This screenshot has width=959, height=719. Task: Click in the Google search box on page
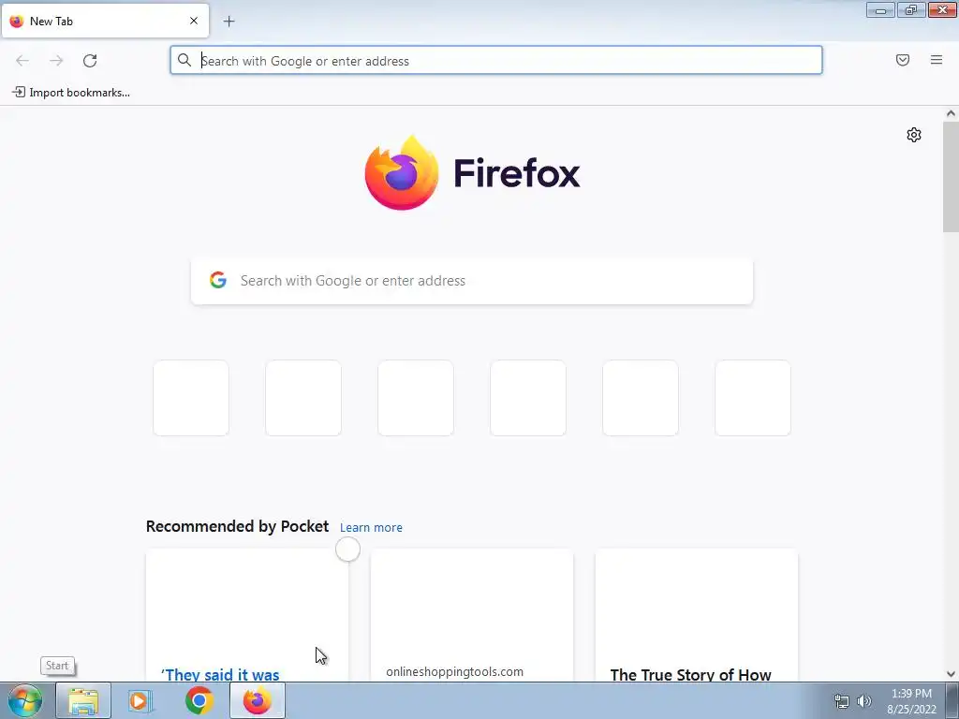pyautogui.click(x=472, y=281)
